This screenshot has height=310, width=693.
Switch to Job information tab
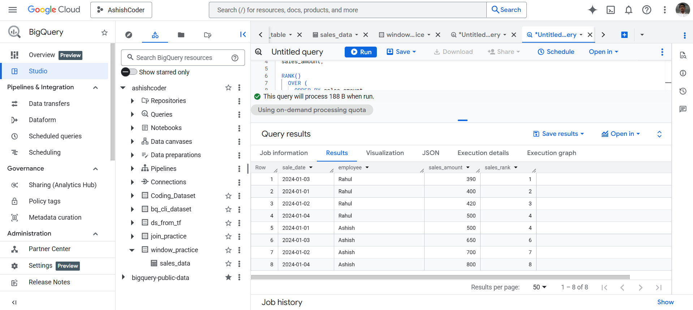click(284, 153)
